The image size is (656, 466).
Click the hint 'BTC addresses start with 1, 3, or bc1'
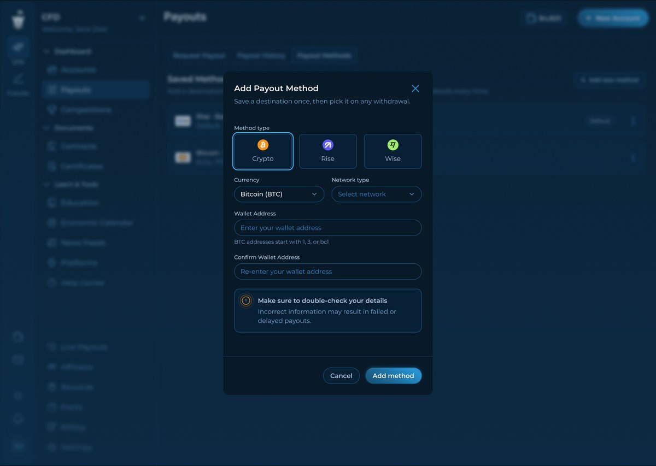[282, 241]
